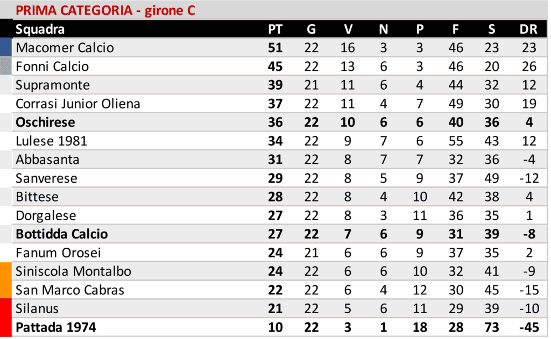Click Pattada 1974's -45 goal difference
This screenshot has width=551, height=339.
(x=528, y=327)
